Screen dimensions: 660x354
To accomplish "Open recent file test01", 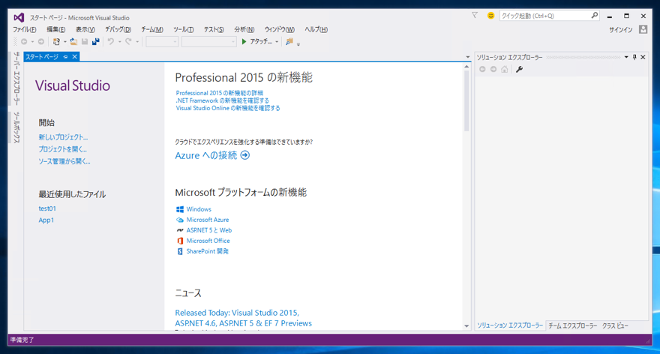I will point(47,208).
